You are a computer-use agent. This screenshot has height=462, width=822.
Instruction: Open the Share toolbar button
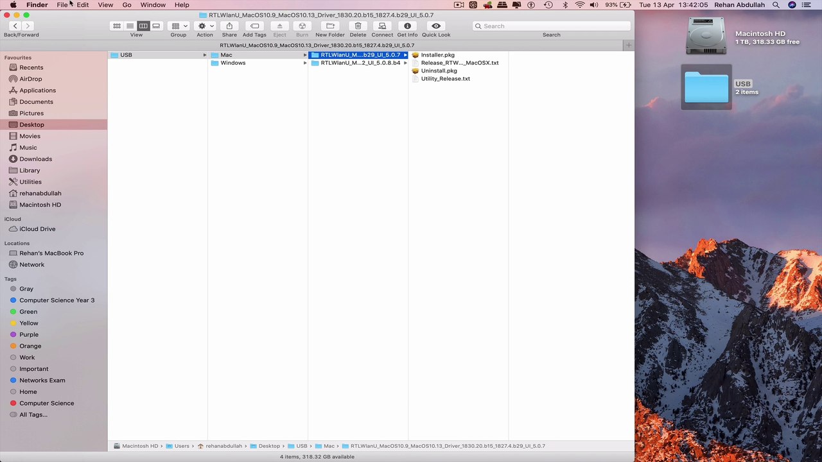tap(229, 26)
